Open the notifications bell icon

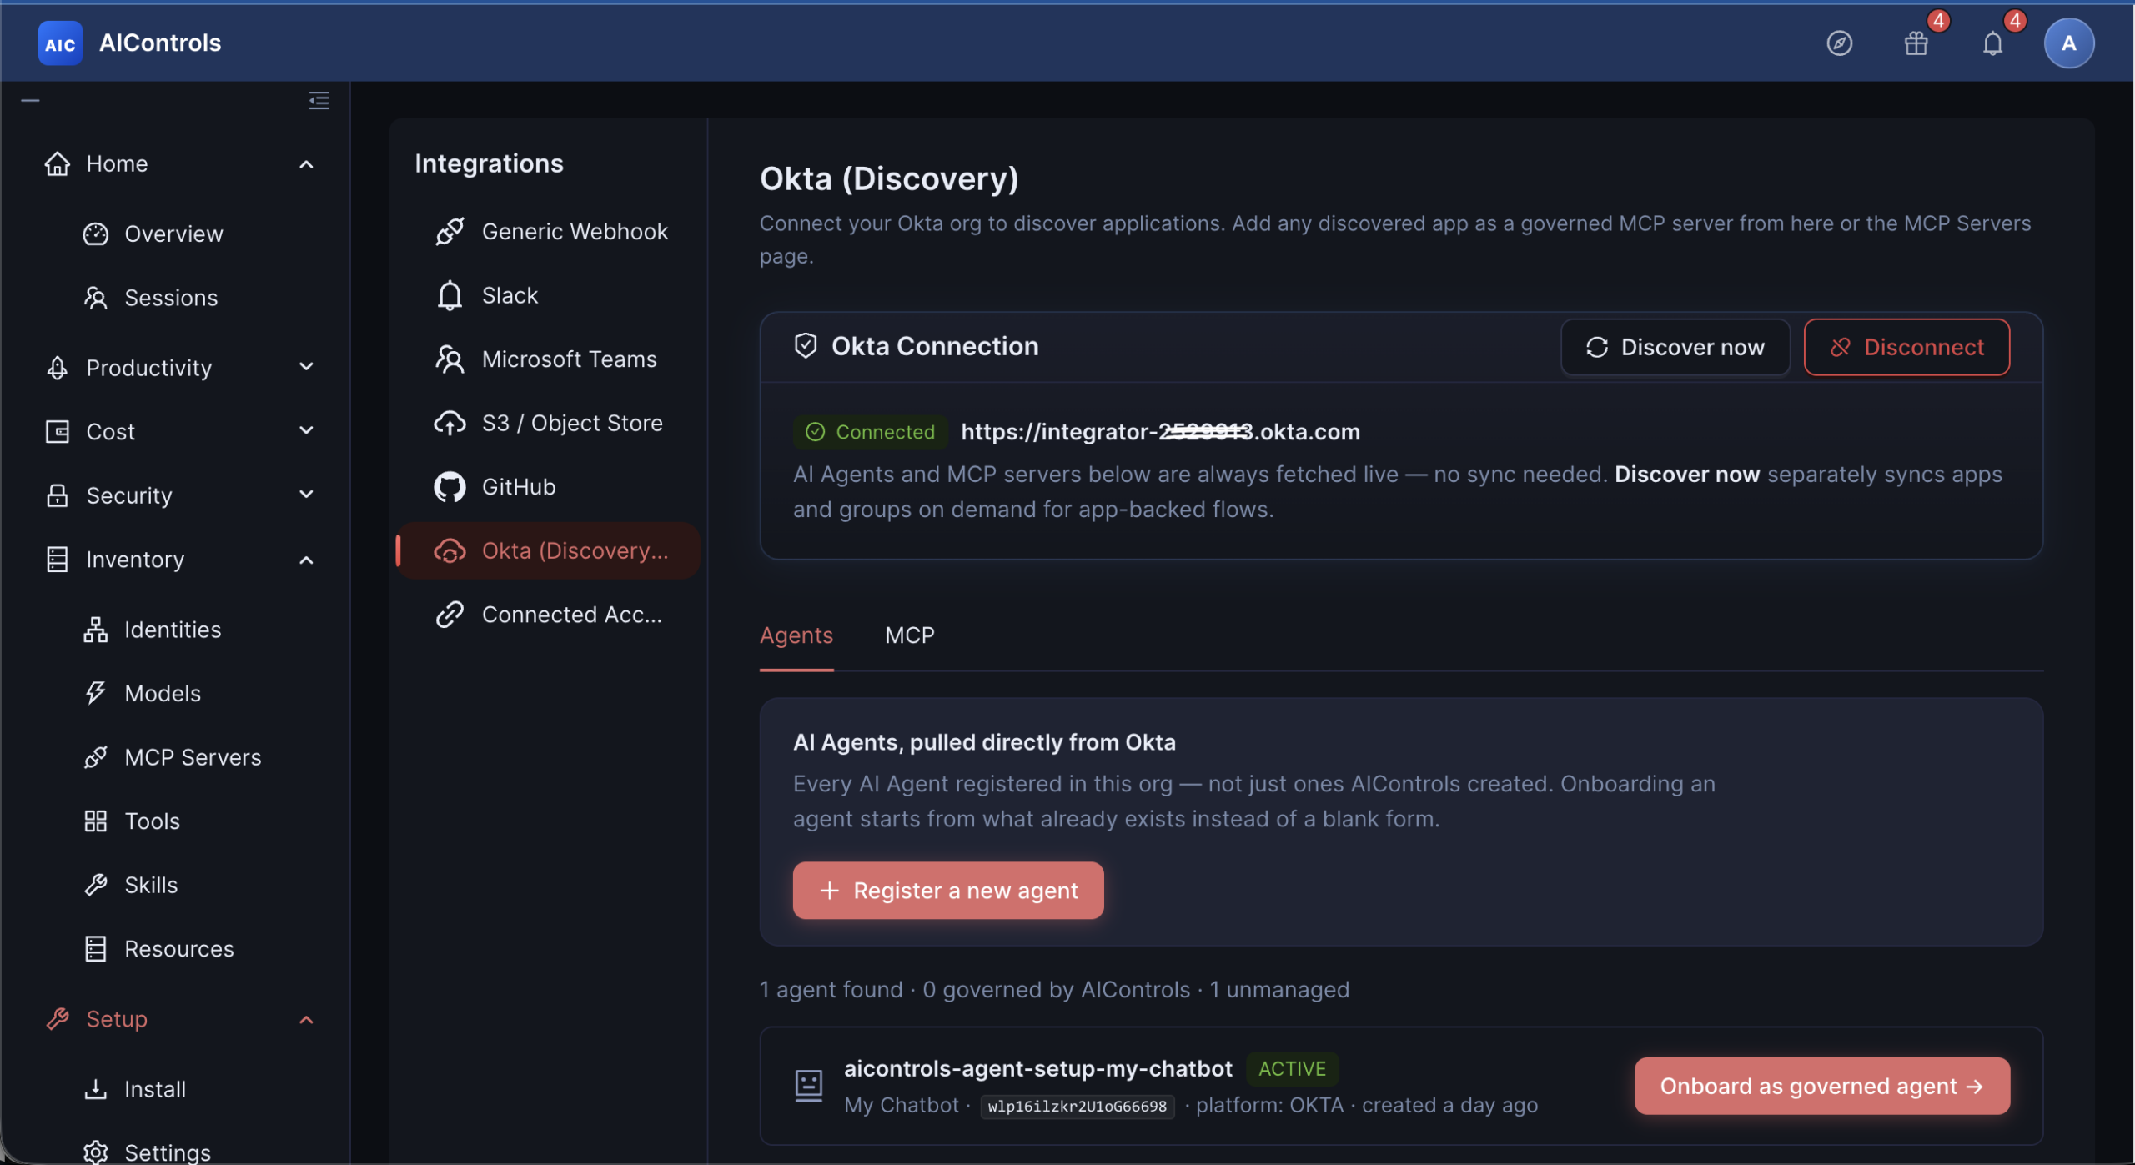pyautogui.click(x=1992, y=43)
